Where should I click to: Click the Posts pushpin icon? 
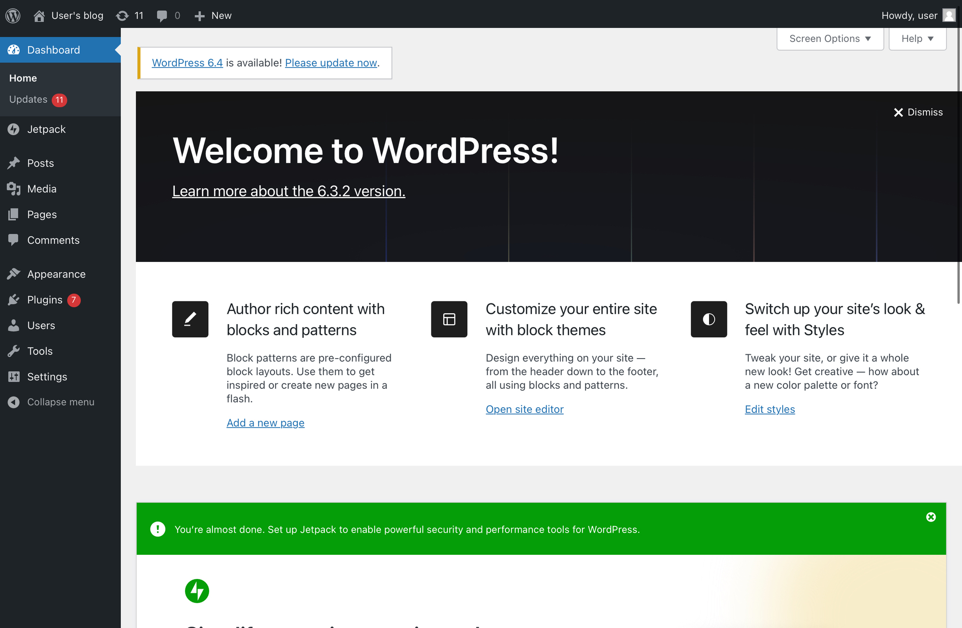click(14, 163)
